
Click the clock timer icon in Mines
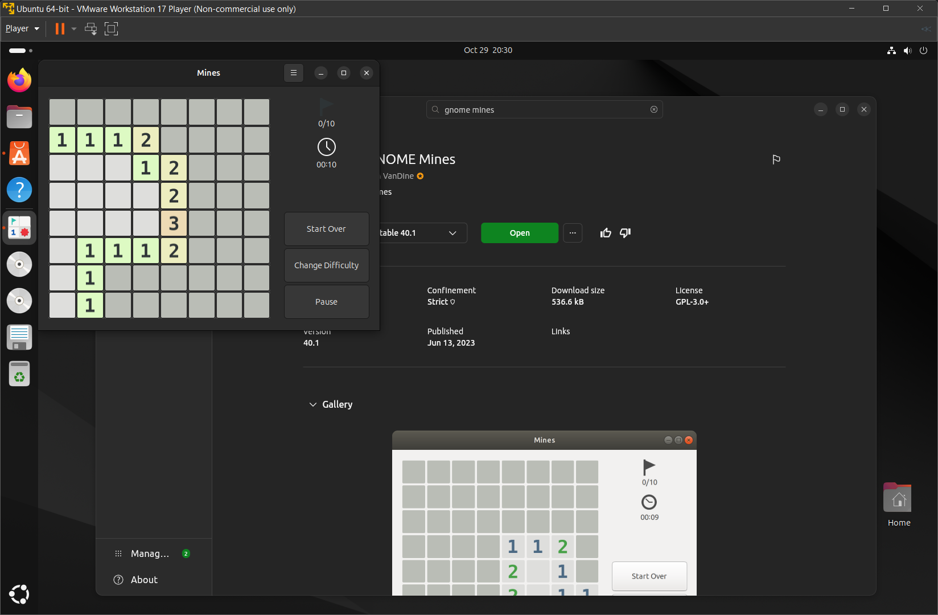coord(327,147)
